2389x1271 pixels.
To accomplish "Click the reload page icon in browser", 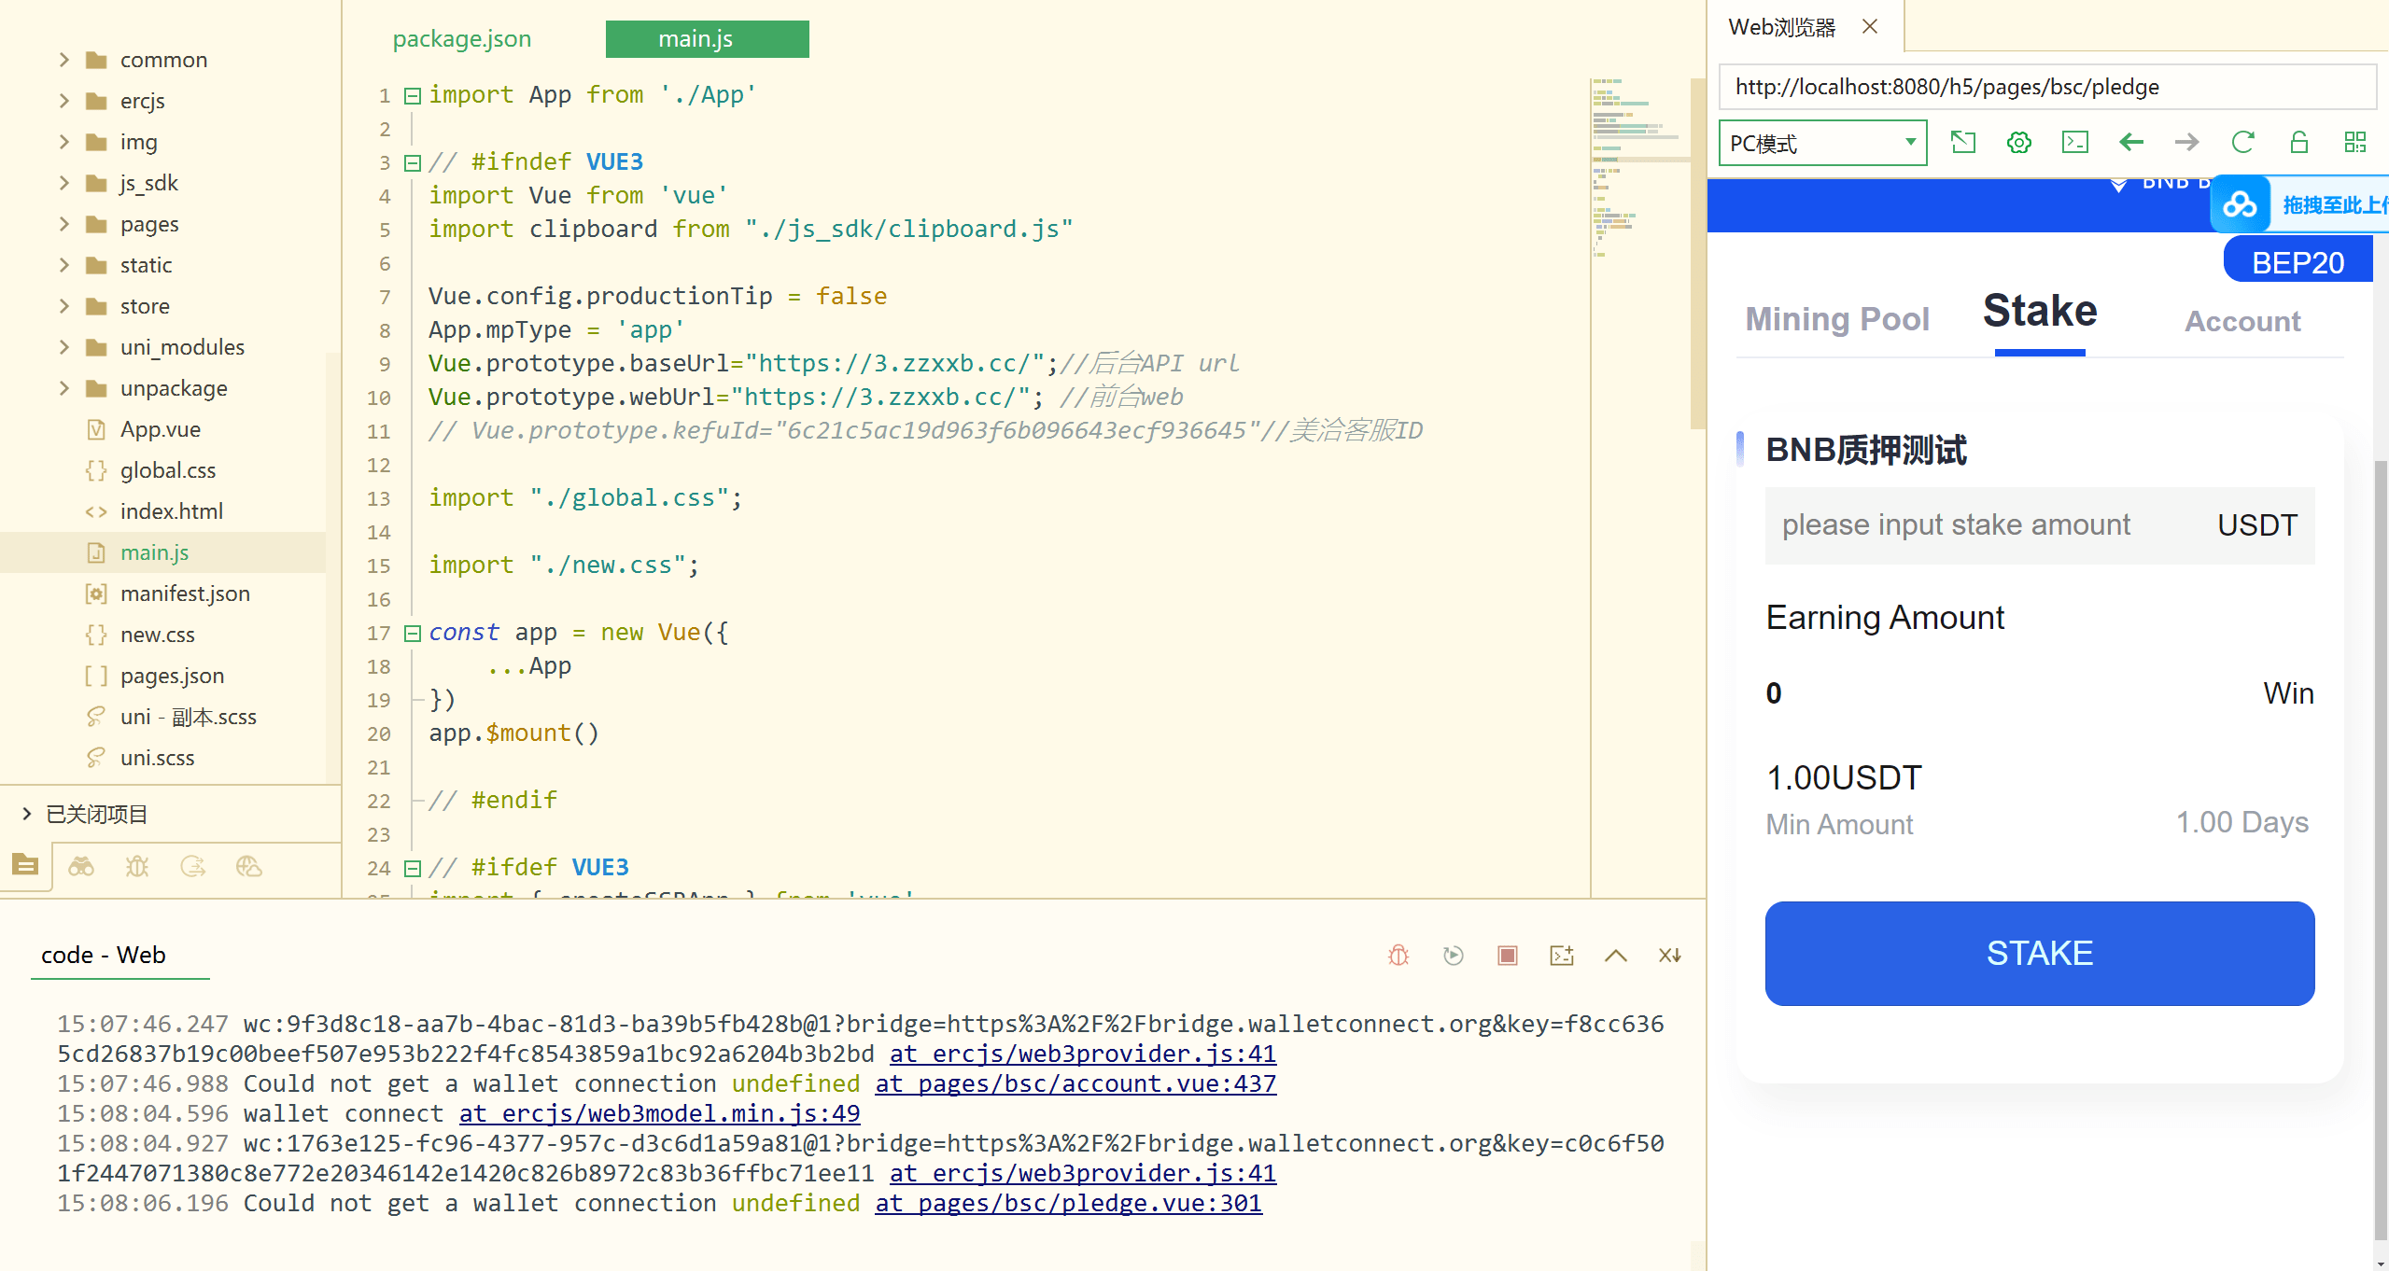I will point(2242,144).
